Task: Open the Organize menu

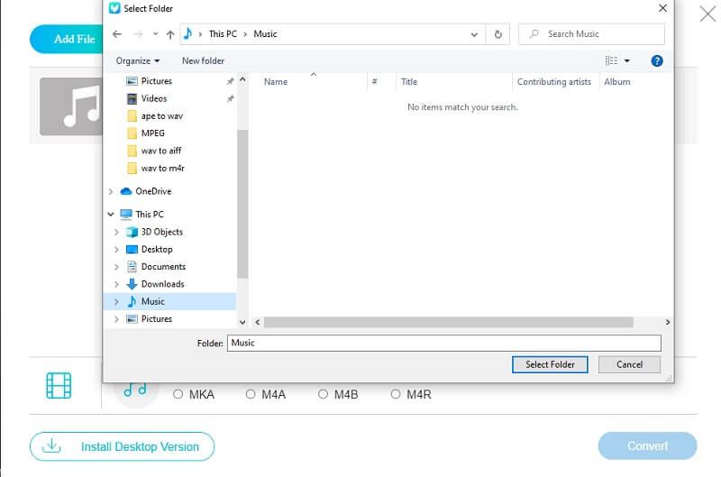Action: point(137,61)
